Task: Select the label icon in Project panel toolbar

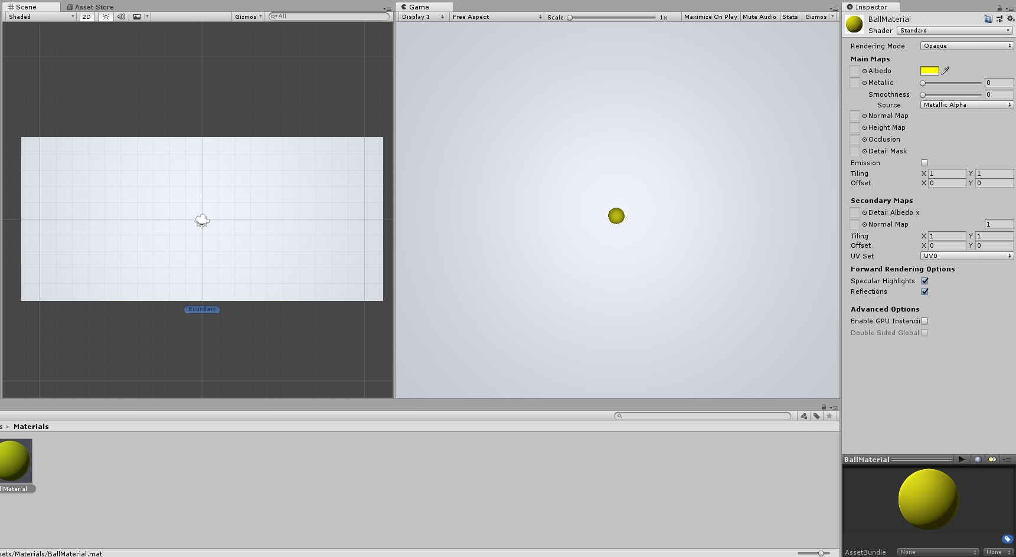Action: pos(816,416)
